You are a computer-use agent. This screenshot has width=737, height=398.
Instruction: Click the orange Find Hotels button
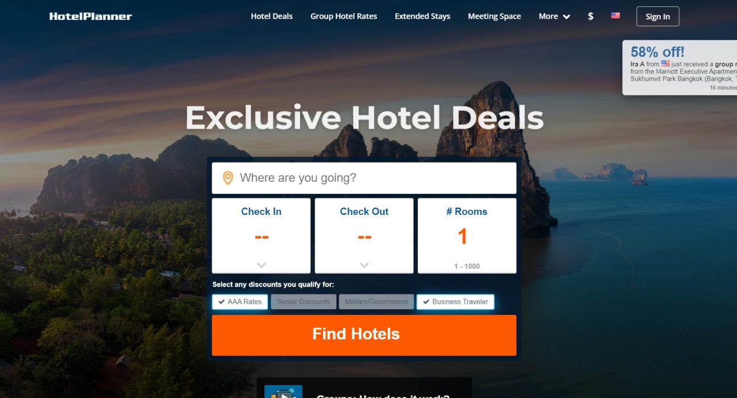point(364,335)
